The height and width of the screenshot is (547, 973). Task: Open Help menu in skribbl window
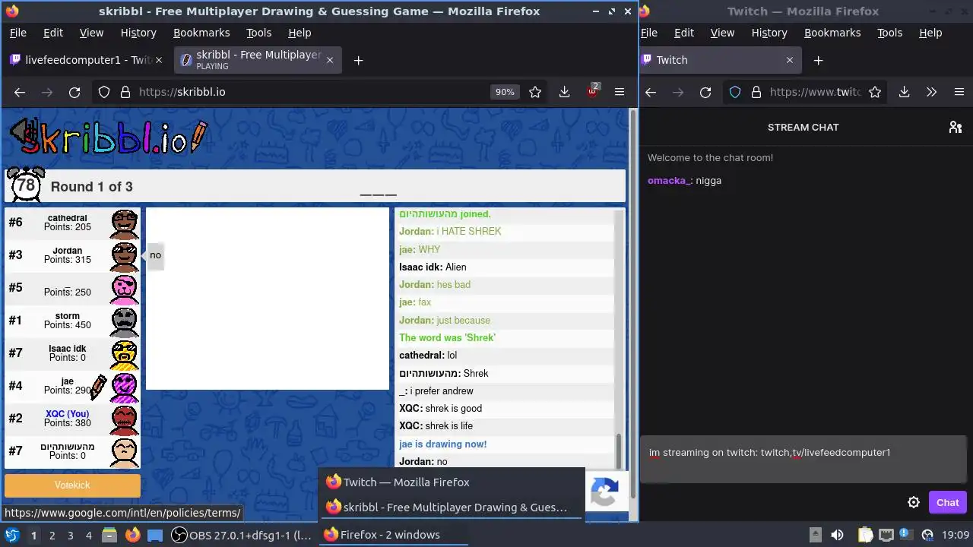point(300,33)
